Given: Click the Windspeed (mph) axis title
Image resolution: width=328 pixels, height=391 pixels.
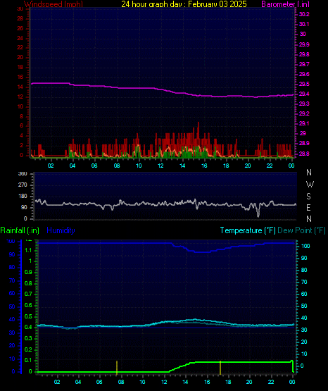Looking at the screenshot, I should tap(53, 4).
